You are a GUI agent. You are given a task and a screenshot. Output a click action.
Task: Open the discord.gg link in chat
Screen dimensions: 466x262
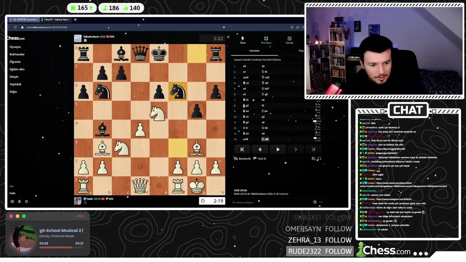[391, 149]
